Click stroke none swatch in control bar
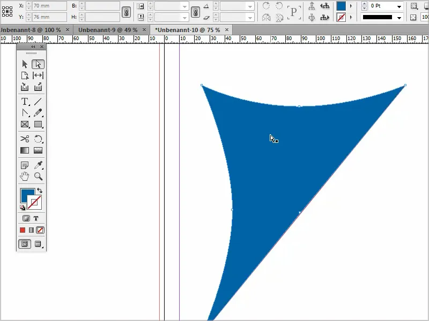Viewport: 429px width, 321px height. click(x=341, y=18)
